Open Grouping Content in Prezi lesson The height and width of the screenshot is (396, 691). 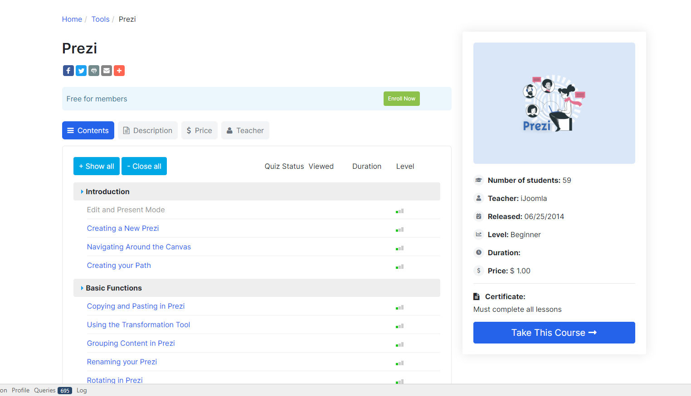point(131,343)
